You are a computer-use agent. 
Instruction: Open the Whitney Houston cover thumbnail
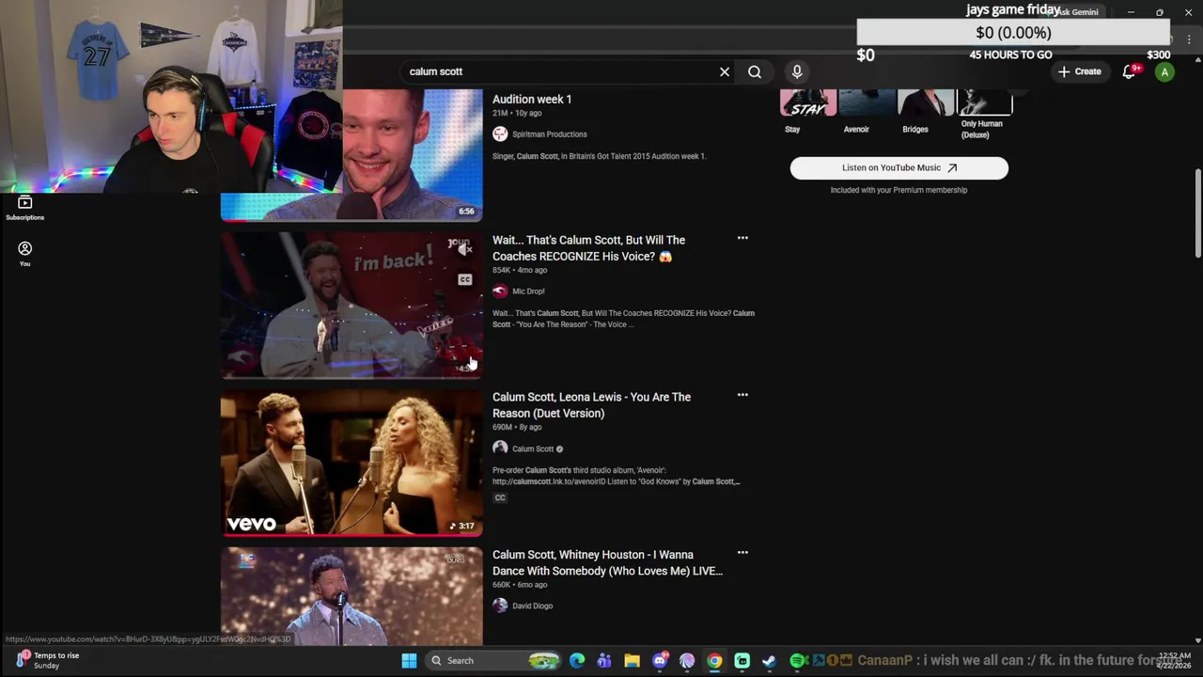[x=352, y=596]
